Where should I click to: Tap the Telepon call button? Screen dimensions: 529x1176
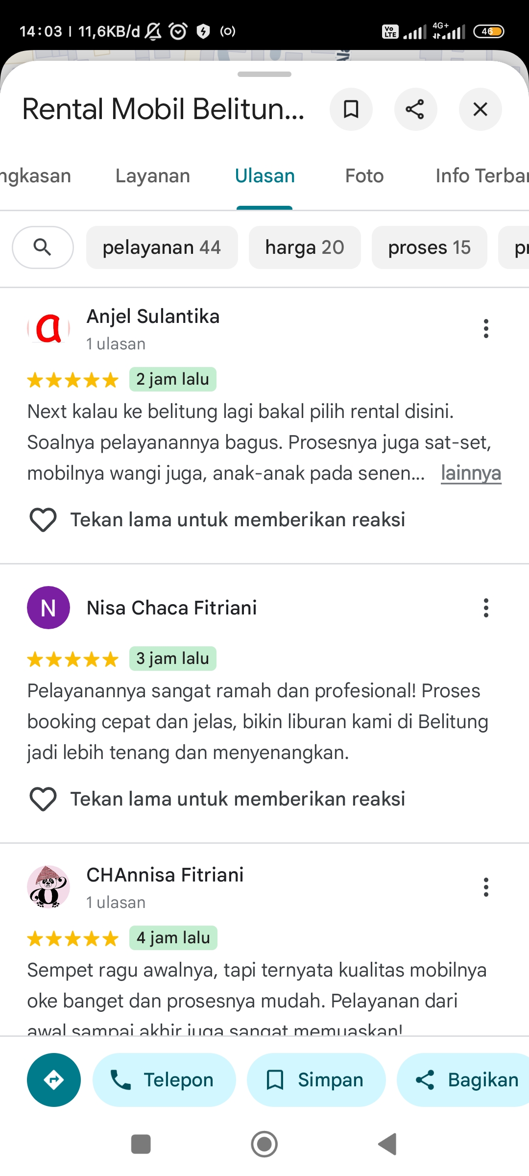point(164,1080)
